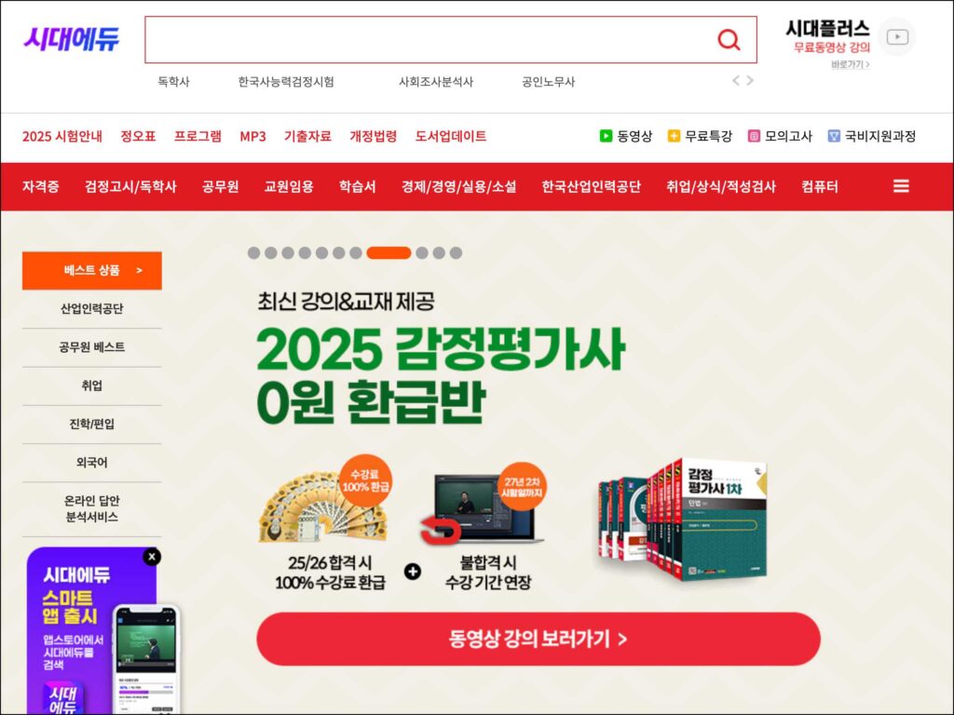The image size is (954, 715).
Task: Click the magnifier search icon
Action: tap(729, 40)
